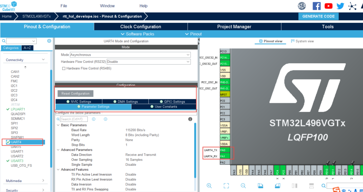Select USB_OTG_FS in the peripheral list
The height and width of the screenshot is (192, 363).
21,165
